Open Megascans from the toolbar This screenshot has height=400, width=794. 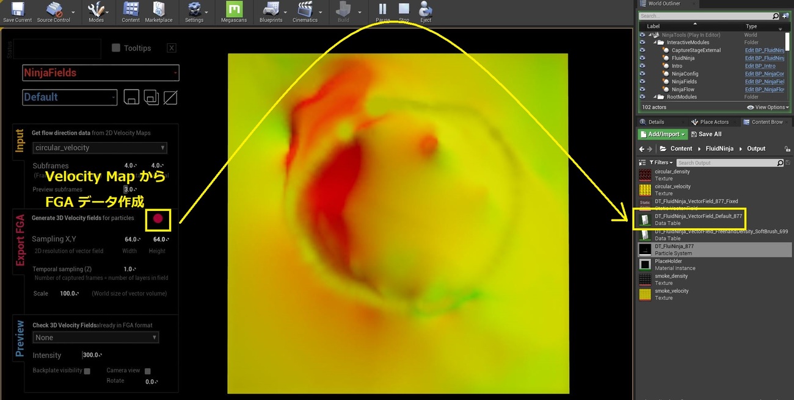click(234, 12)
